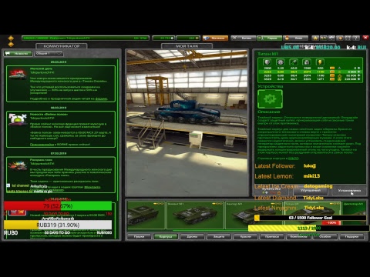This screenshot has height=277, width=370.
Task: Click the second stat icon after shield
Action: [x=281, y=62]
